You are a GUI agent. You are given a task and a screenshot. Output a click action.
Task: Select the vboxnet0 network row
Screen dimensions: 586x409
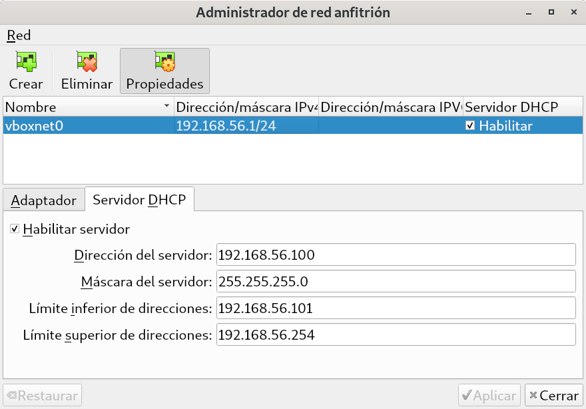point(87,125)
